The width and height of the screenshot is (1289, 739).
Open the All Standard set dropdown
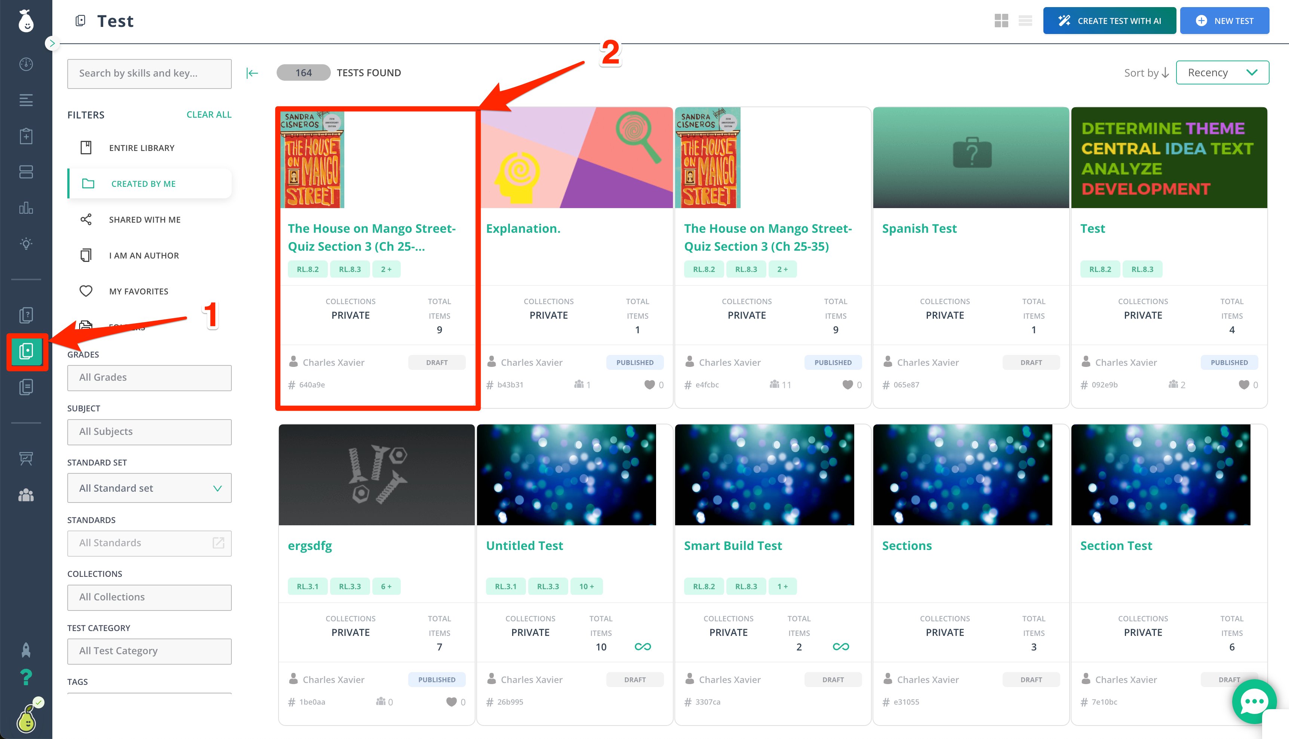click(149, 488)
